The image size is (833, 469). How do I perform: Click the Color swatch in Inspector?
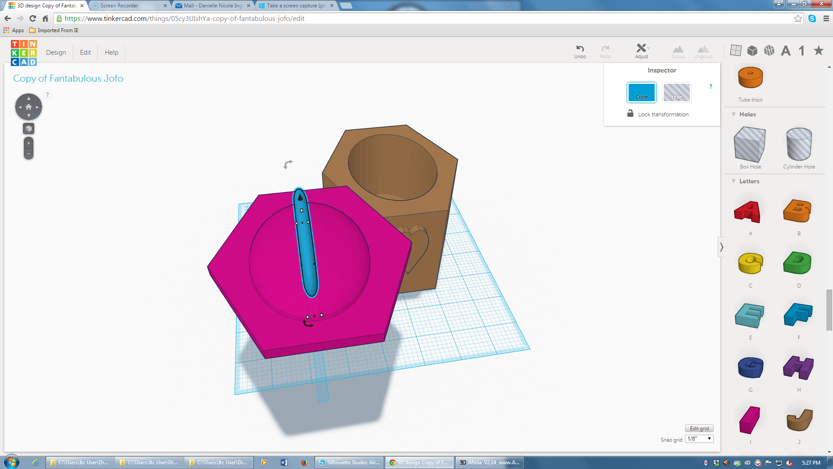(x=641, y=92)
